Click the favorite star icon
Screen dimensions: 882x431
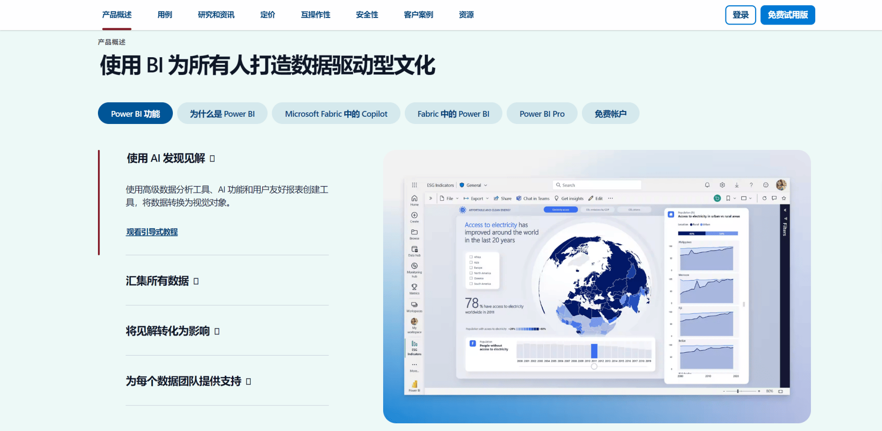tap(784, 198)
